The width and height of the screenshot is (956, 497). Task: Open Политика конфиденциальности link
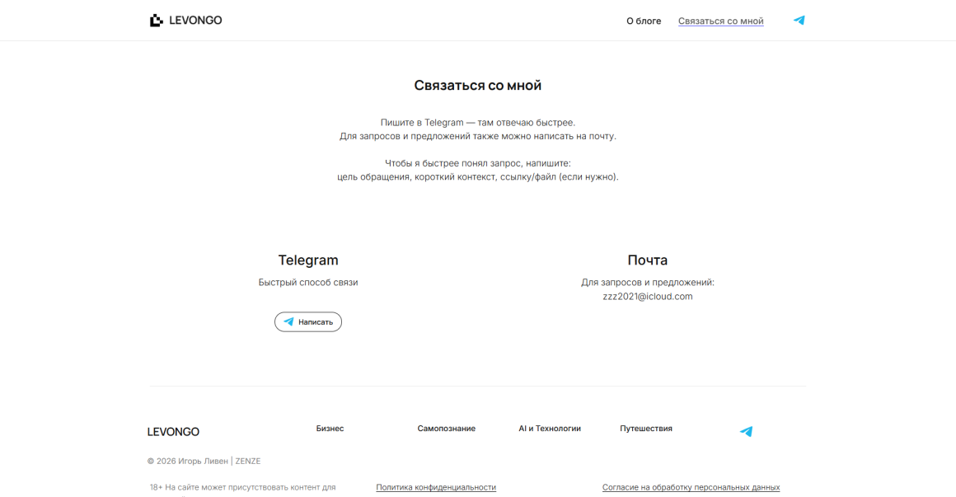coord(436,487)
